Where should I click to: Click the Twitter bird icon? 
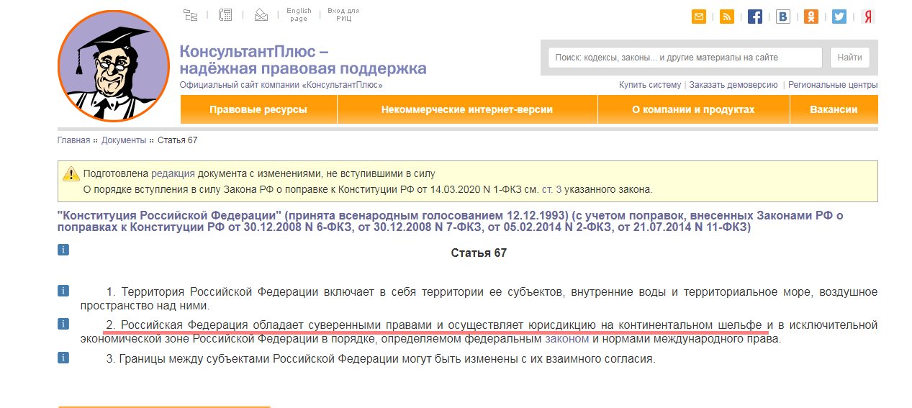(839, 17)
